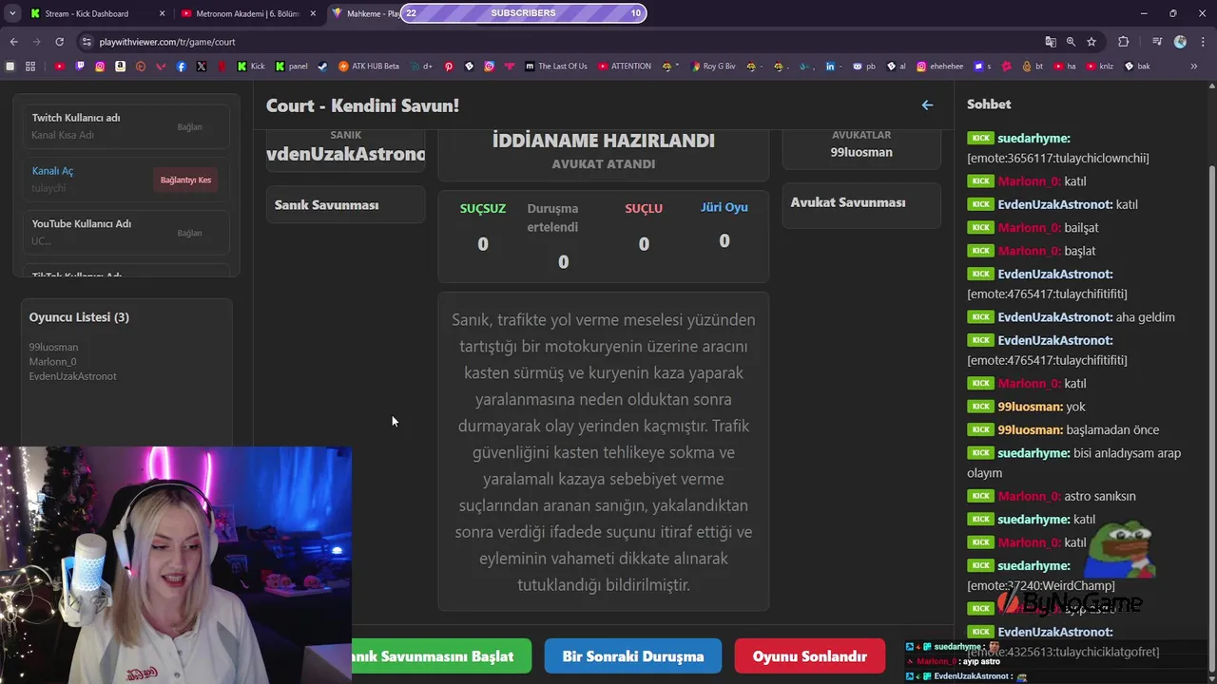Open the YouTube bookmark icon
Screen dimensions: 1217x684
[59, 66]
